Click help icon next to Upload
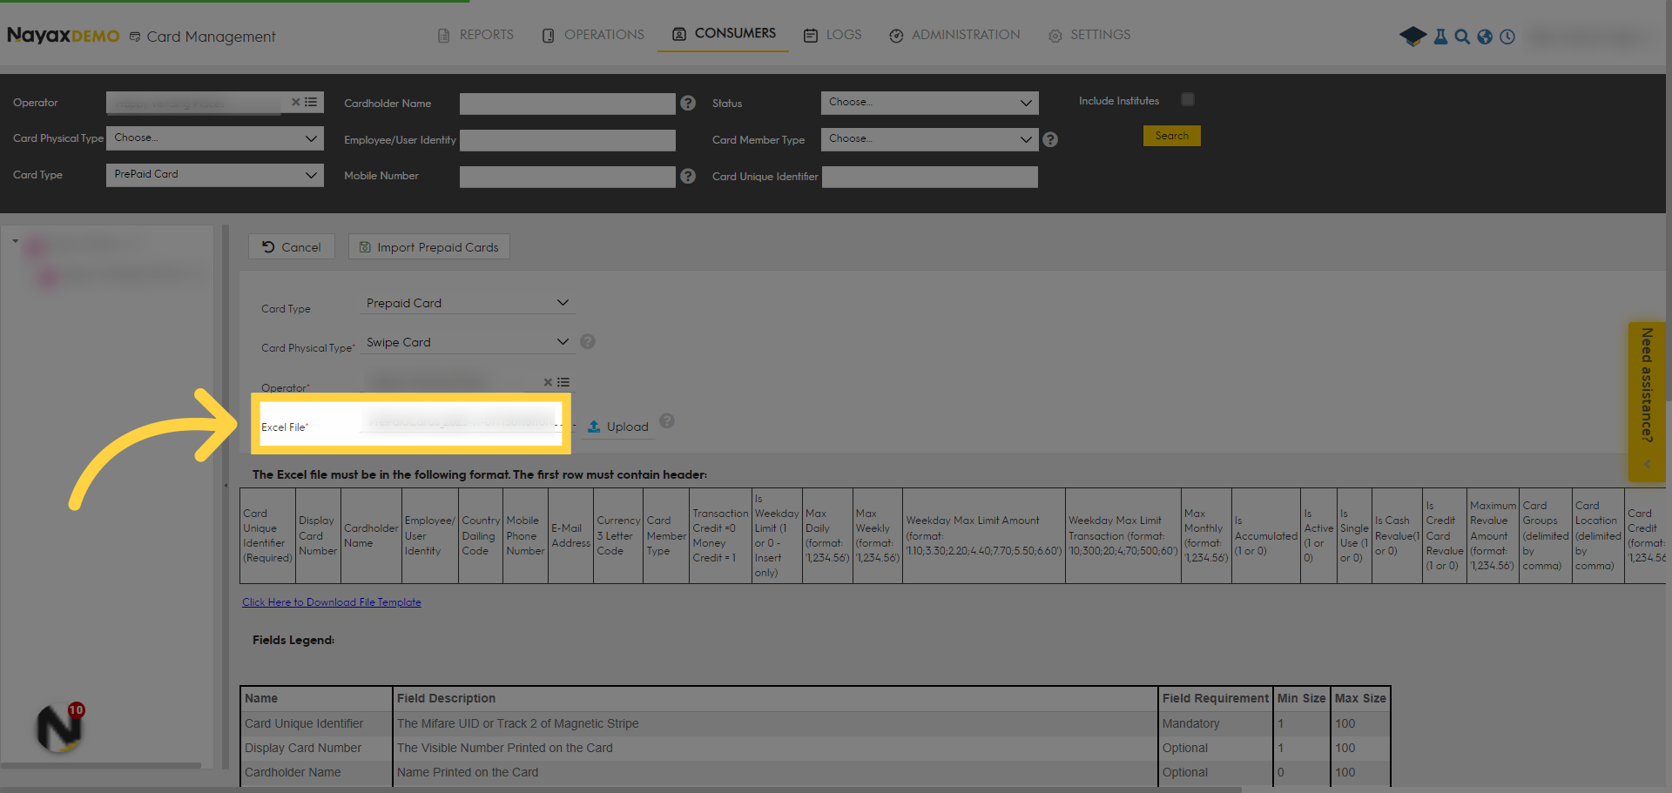Screen dimensions: 1672x793 coord(667,420)
